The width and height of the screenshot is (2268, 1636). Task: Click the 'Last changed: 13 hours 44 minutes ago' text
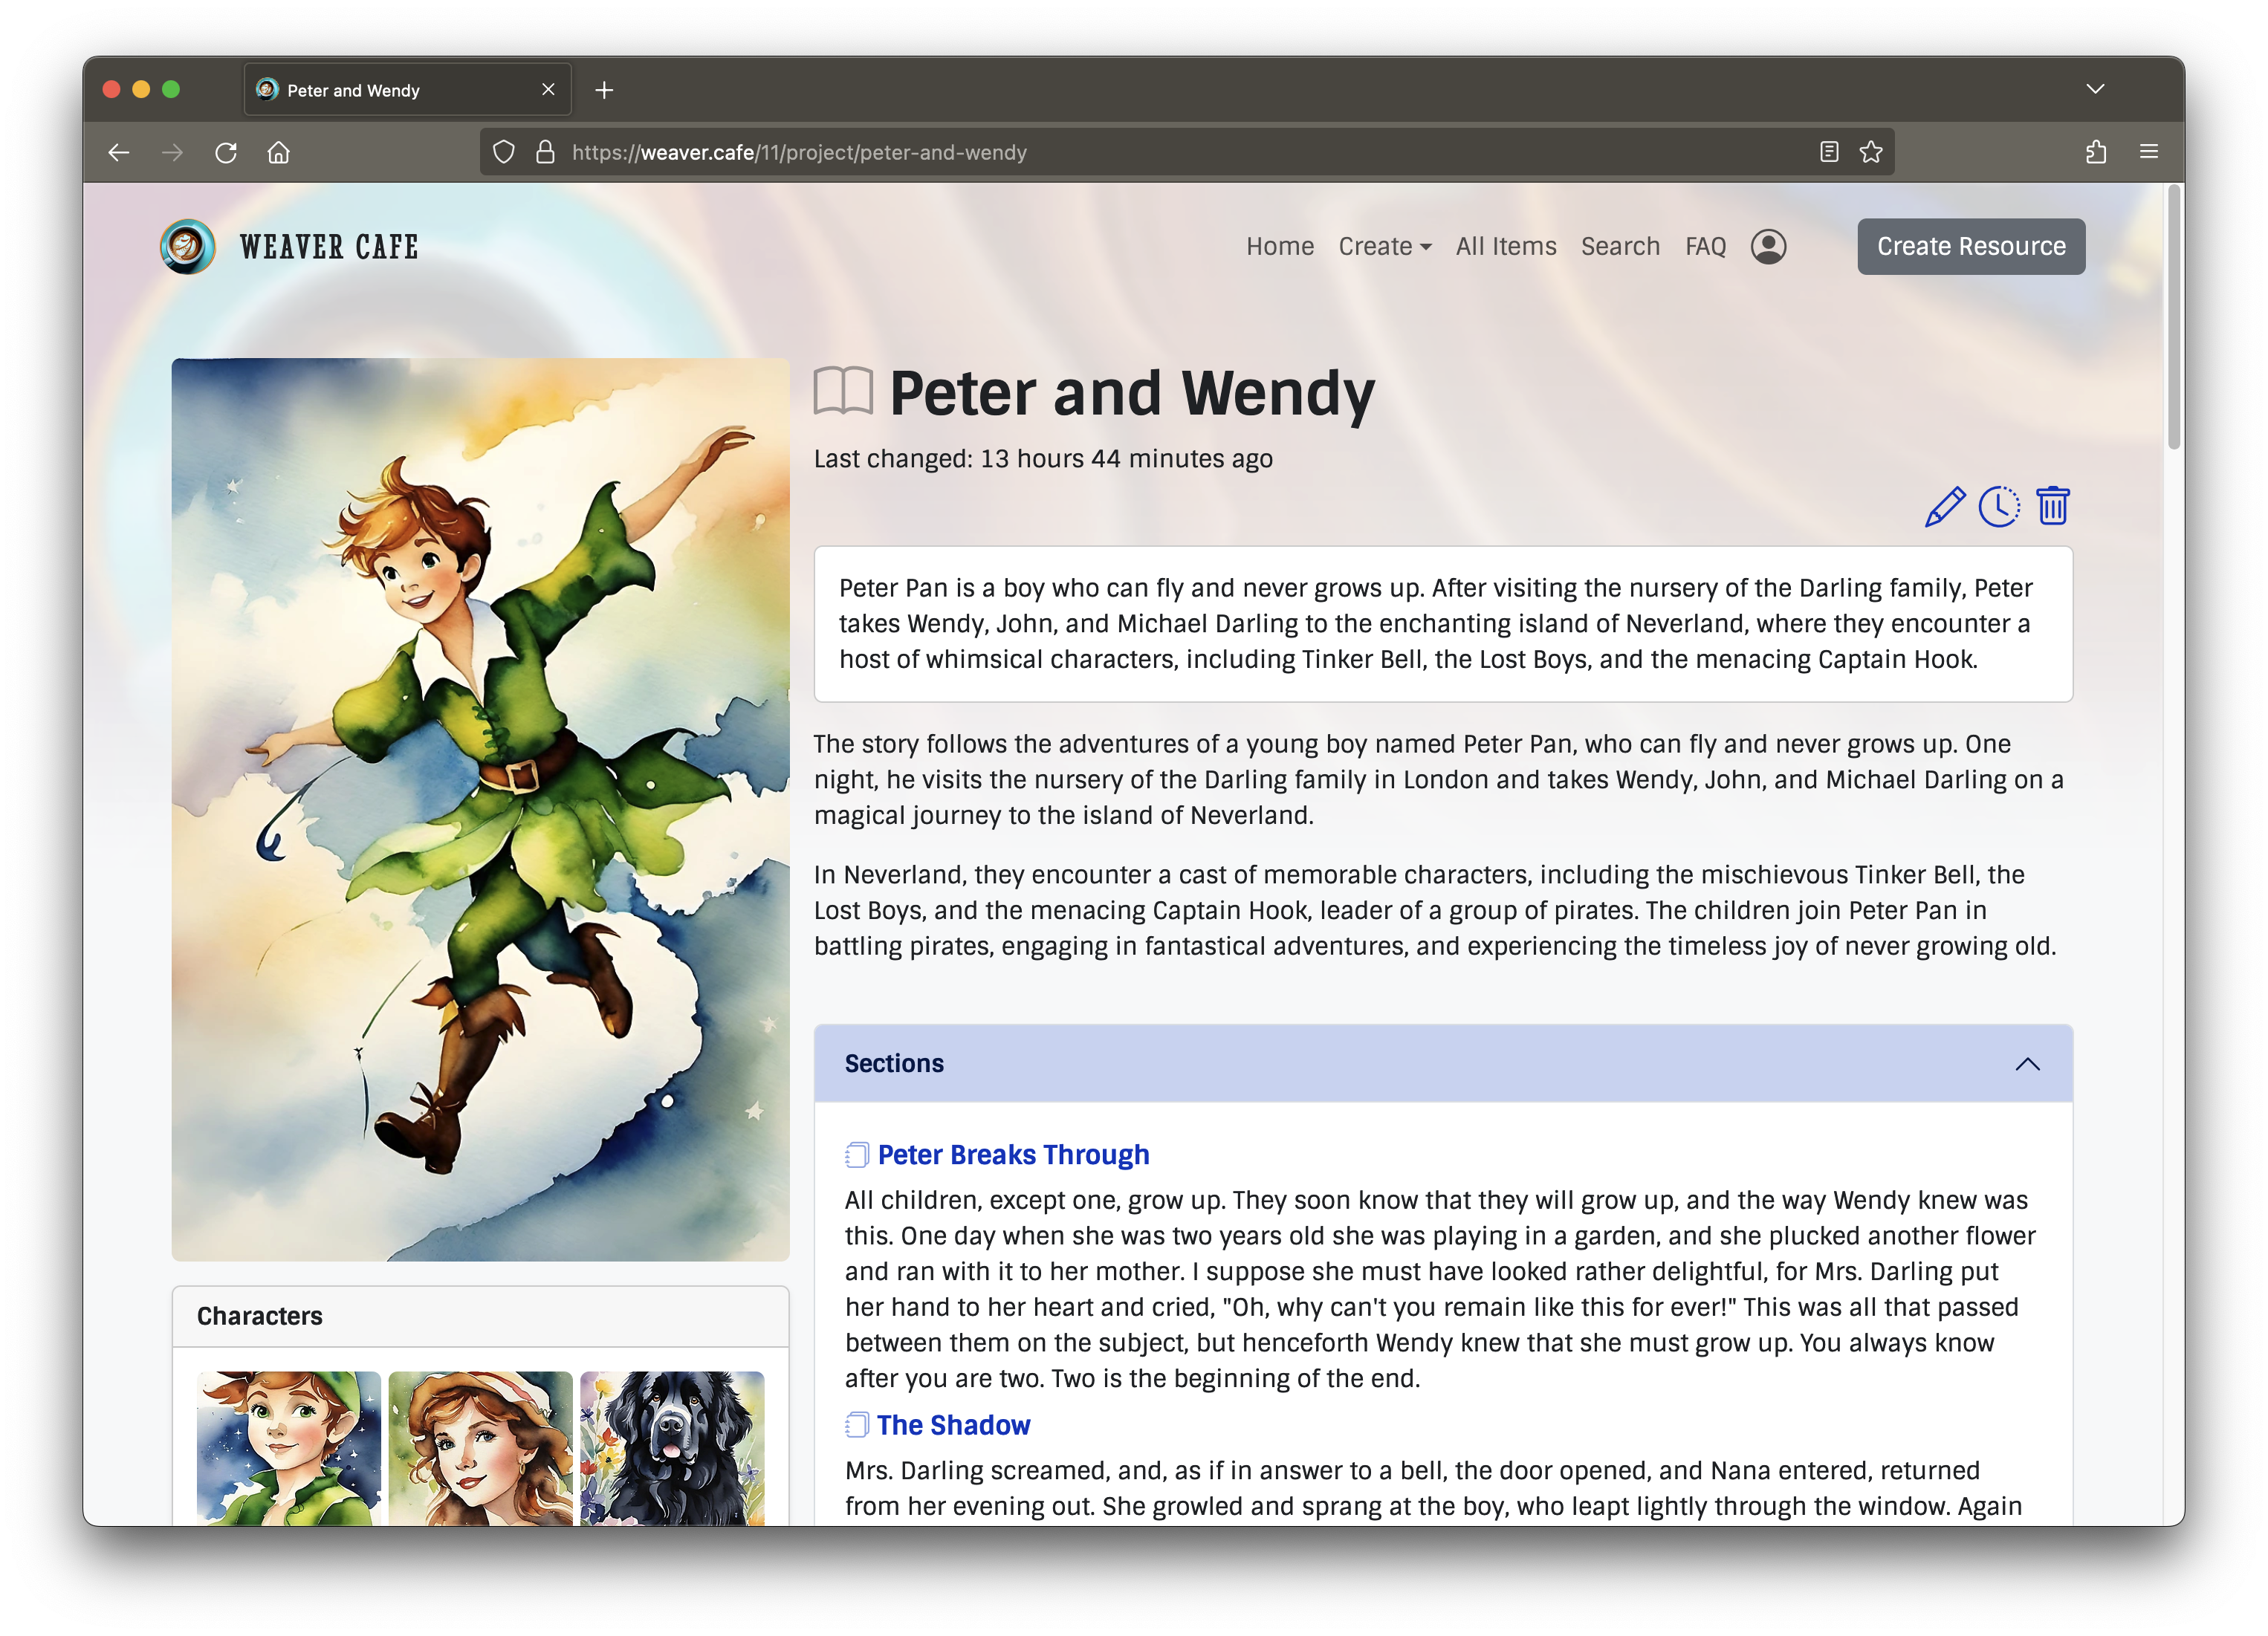pos(1043,459)
